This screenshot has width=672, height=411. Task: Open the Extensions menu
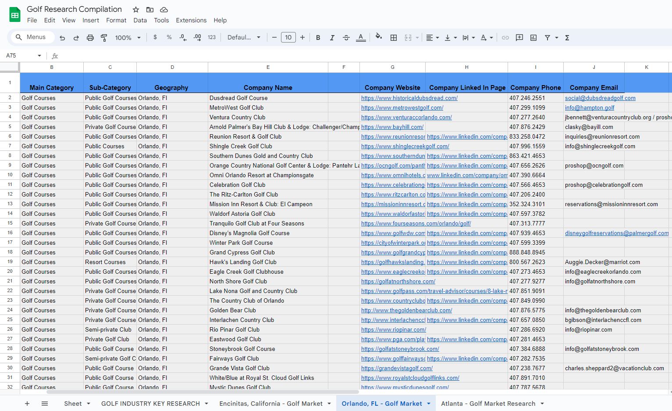[x=191, y=20]
